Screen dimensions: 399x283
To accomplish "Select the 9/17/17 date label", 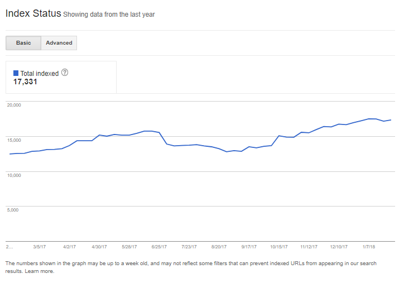I will click(x=249, y=247).
